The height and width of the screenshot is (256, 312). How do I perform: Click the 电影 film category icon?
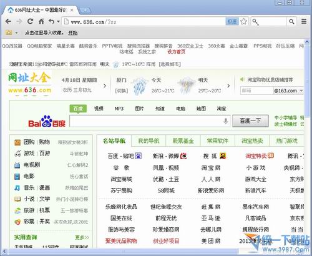tap(17, 177)
